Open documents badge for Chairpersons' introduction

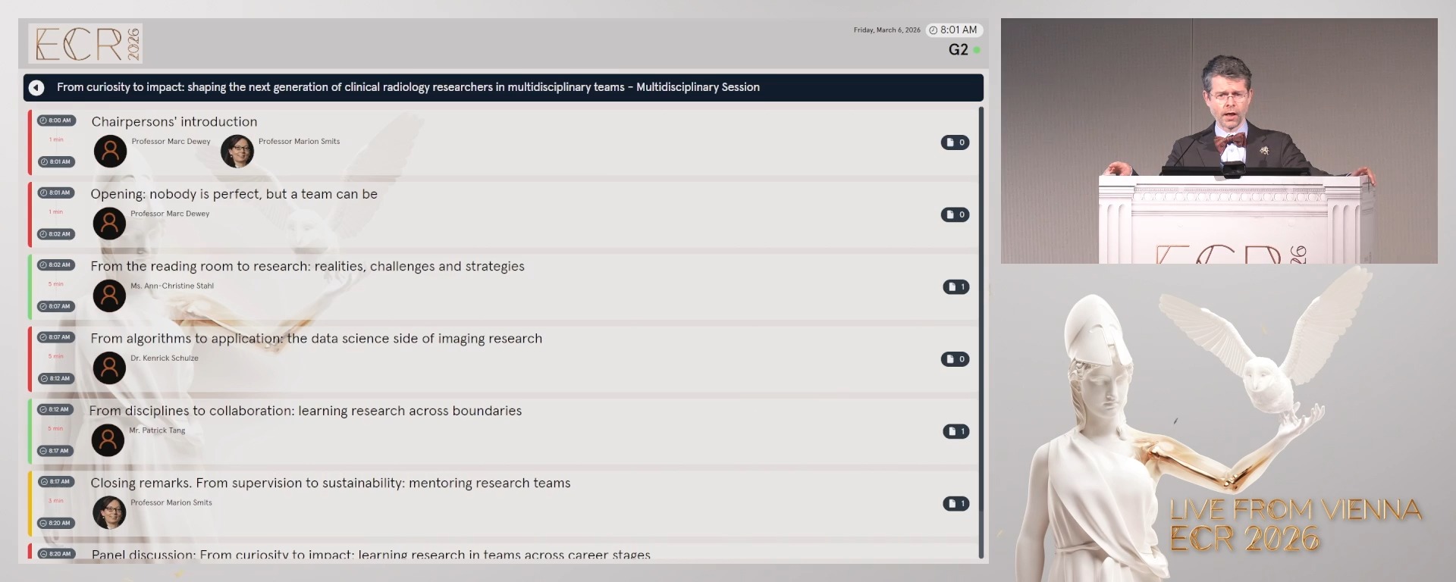click(955, 142)
